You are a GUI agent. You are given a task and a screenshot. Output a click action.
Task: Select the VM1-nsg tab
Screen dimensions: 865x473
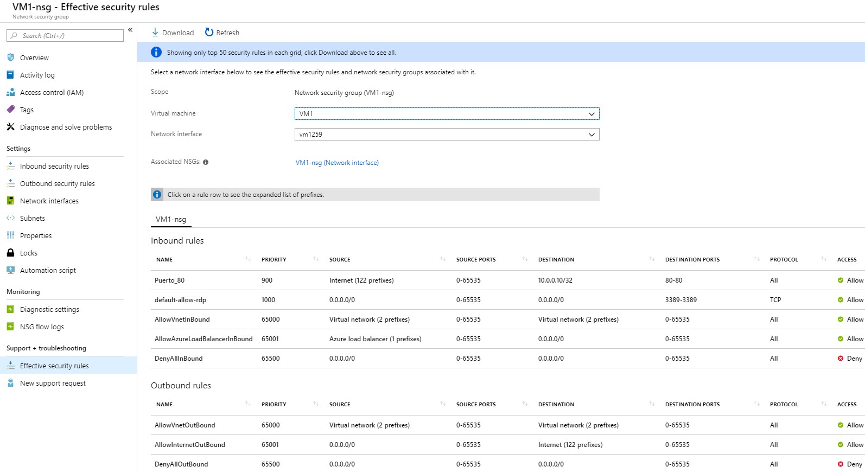171,219
